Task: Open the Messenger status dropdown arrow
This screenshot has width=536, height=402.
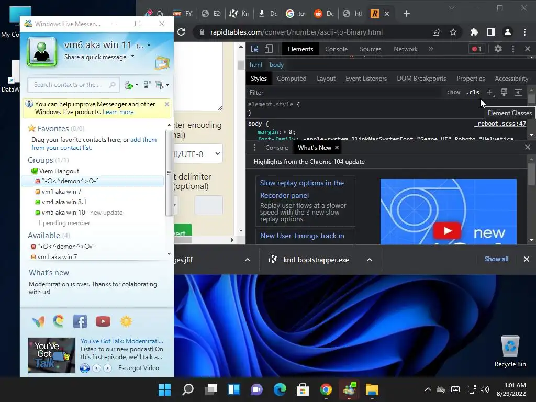Action: pyautogui.click(x=149, y=45)
